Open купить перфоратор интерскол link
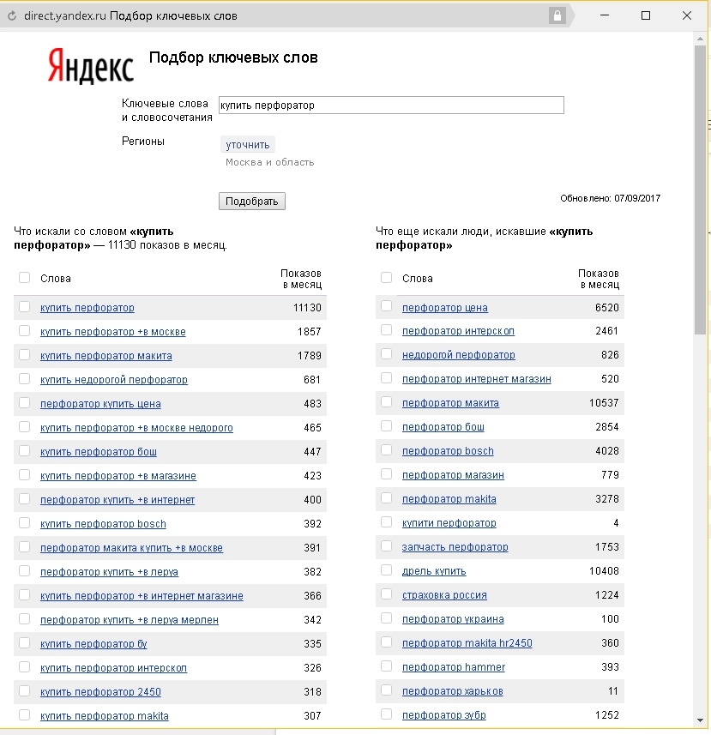The width and height of the screenshot is (711, 735). click(113, 668)
